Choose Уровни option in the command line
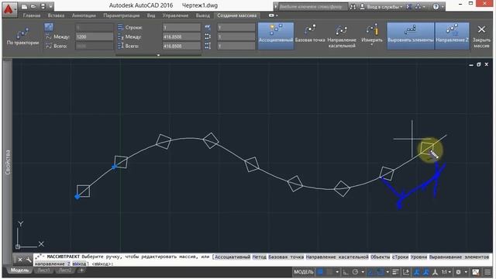Screen dimensions: 496x279 tap(418, 257)
